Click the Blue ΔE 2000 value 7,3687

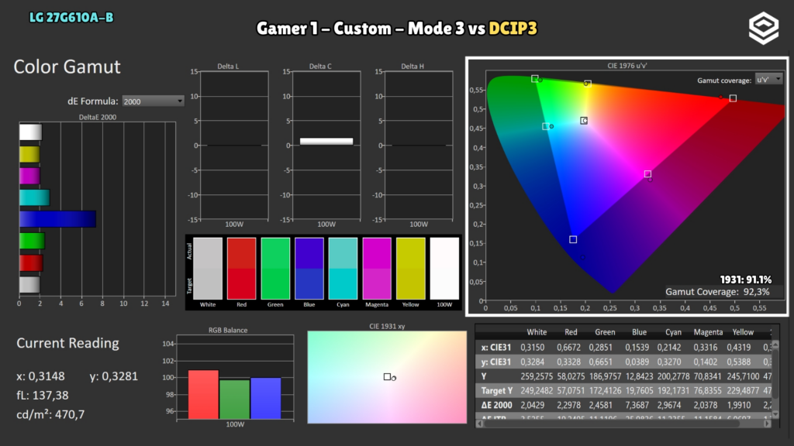pos(639,405)
